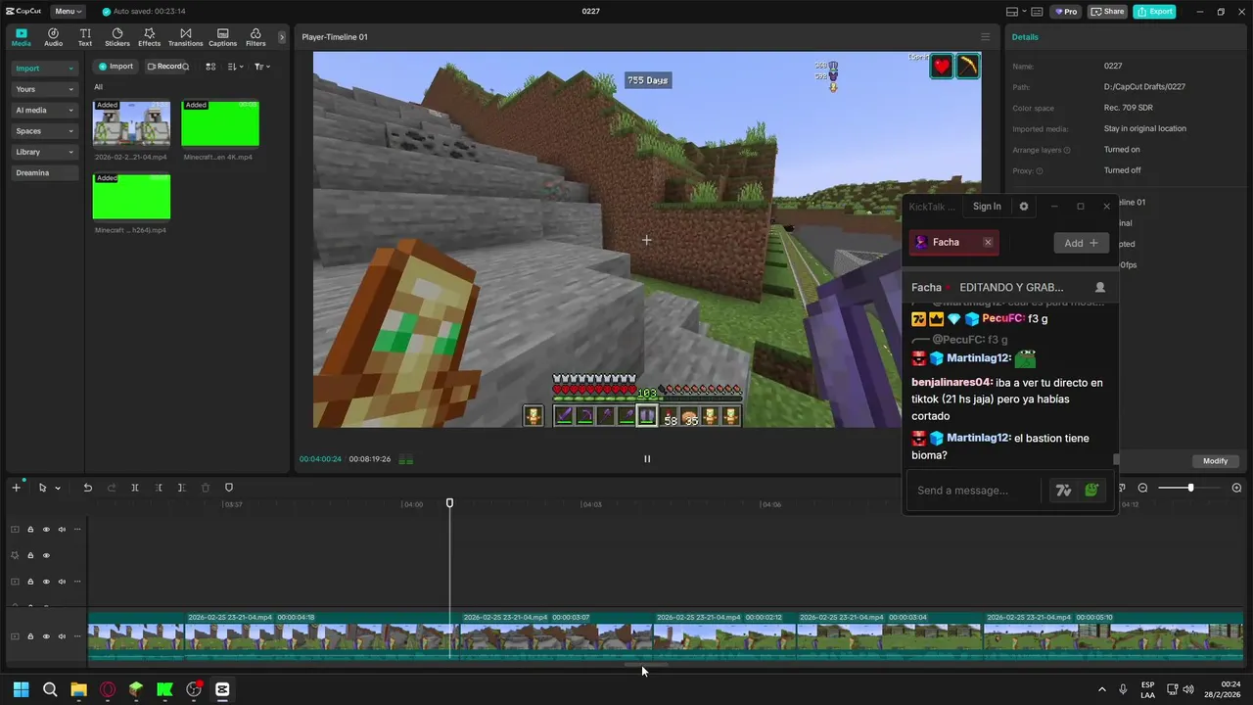Image resolution: width=1253 pixels, height=705 pixels.
Task: Click Sign In in KickTalk window
Action: pyautogui.click(x=987, y=207)
